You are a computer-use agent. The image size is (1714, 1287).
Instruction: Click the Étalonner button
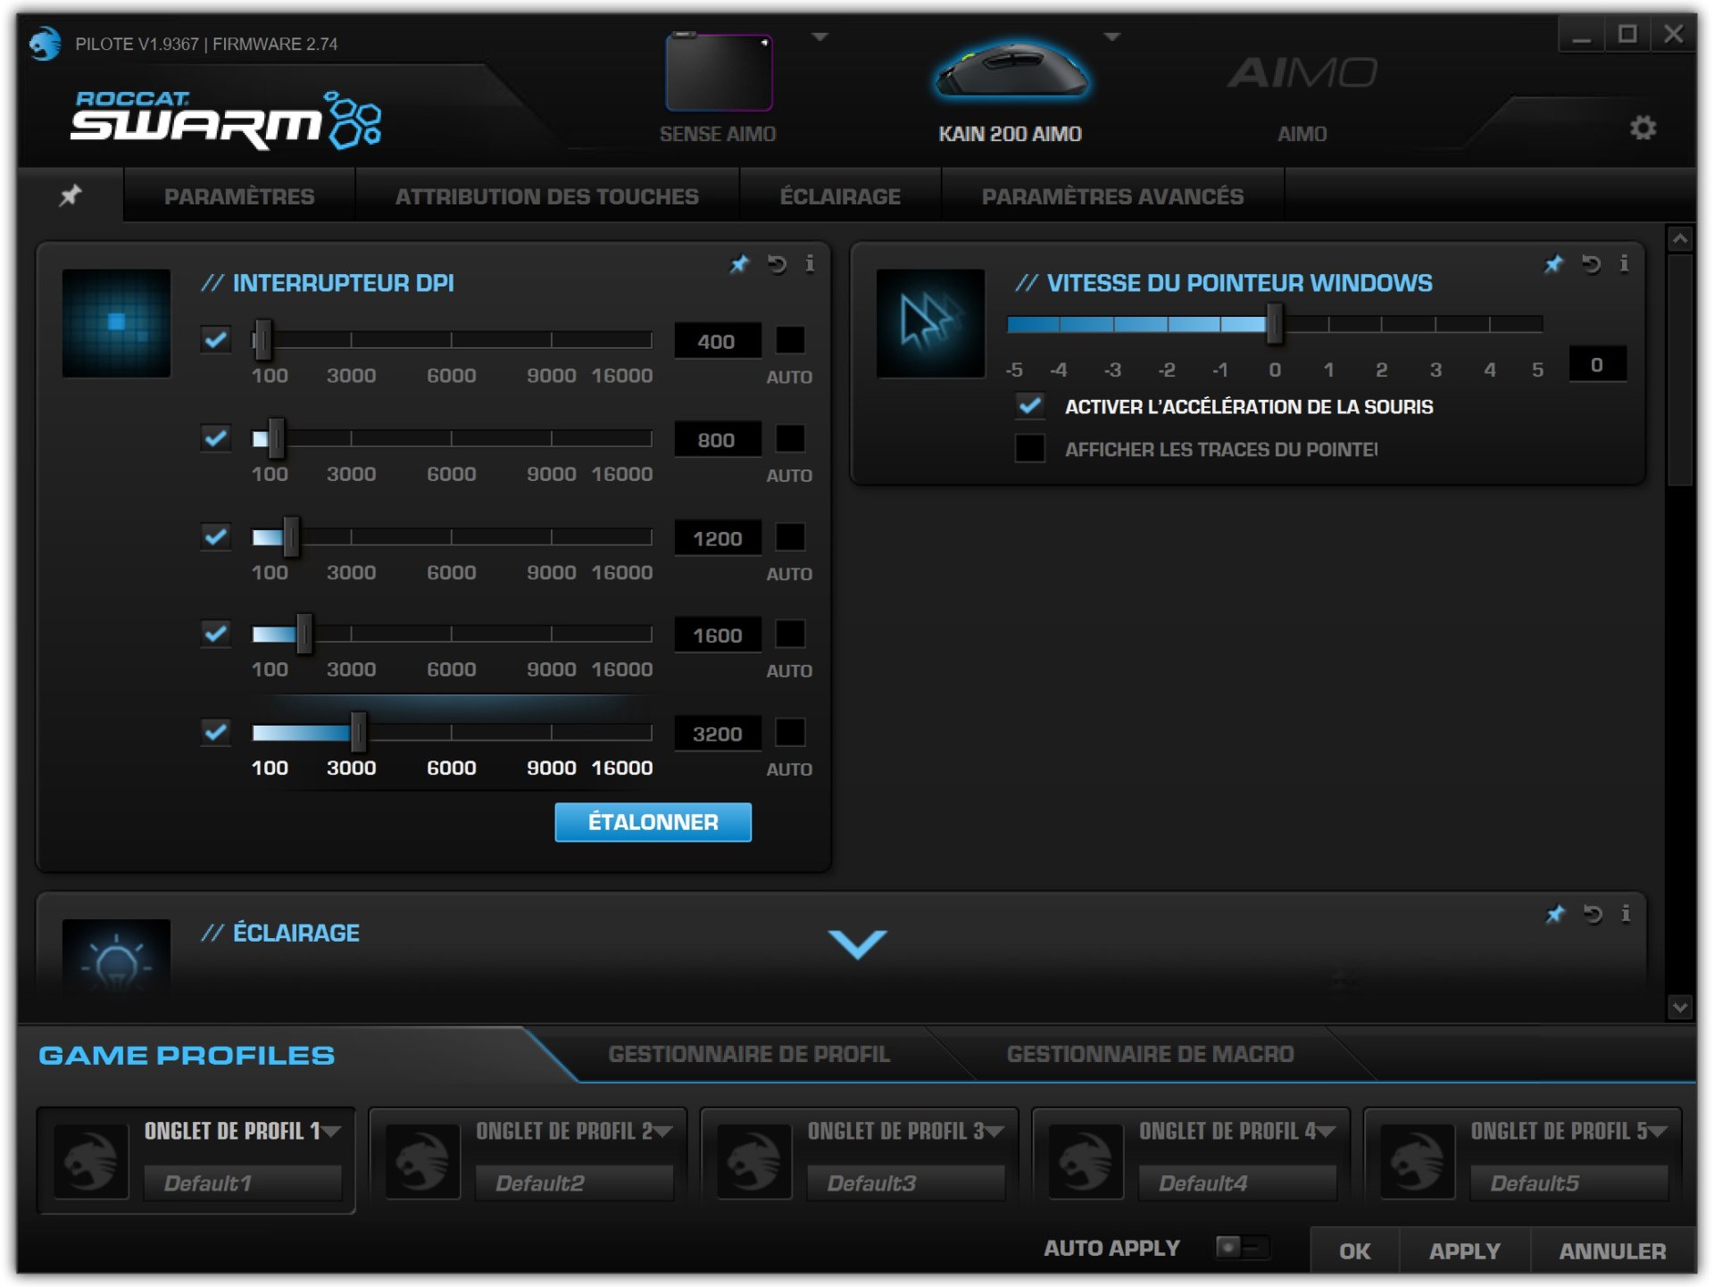[x=653, y=822]
